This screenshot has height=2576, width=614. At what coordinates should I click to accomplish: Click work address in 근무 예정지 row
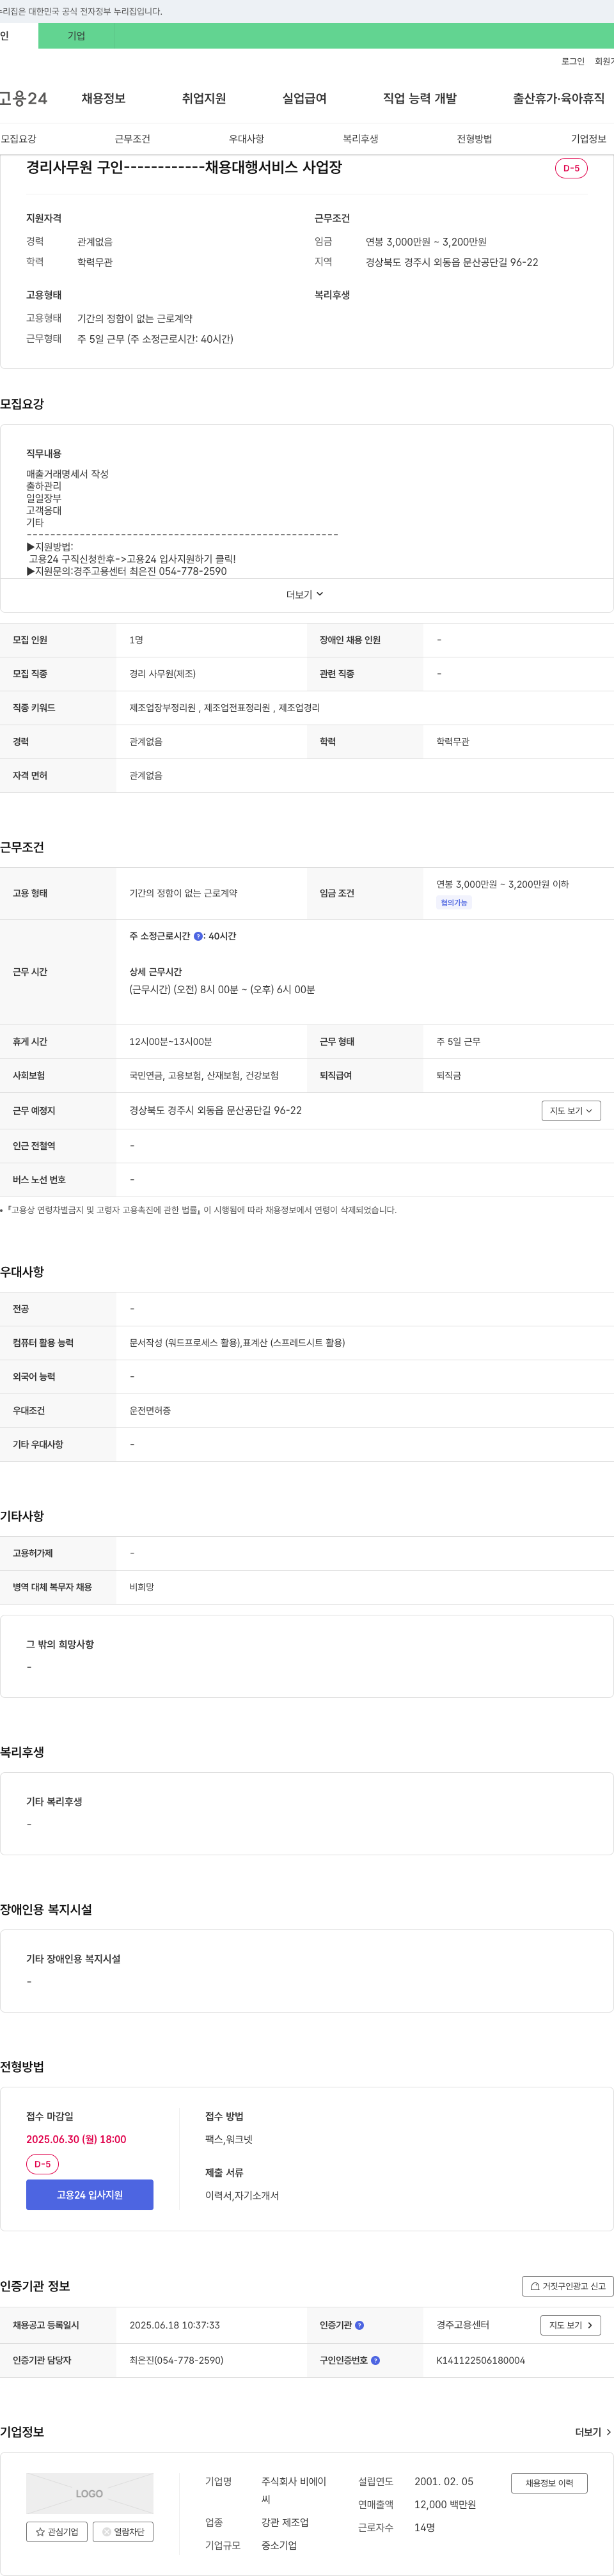[x=215, y=1111]
